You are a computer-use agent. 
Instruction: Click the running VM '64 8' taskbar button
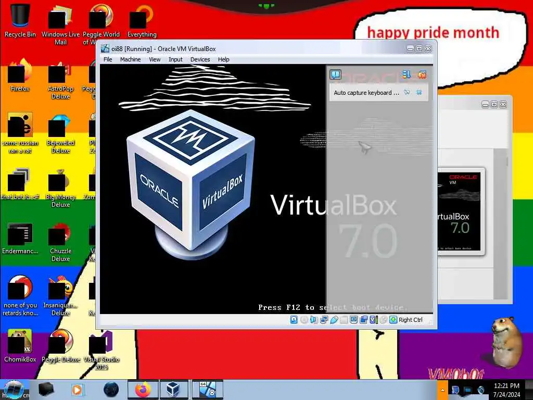click(x=207, y=390)
